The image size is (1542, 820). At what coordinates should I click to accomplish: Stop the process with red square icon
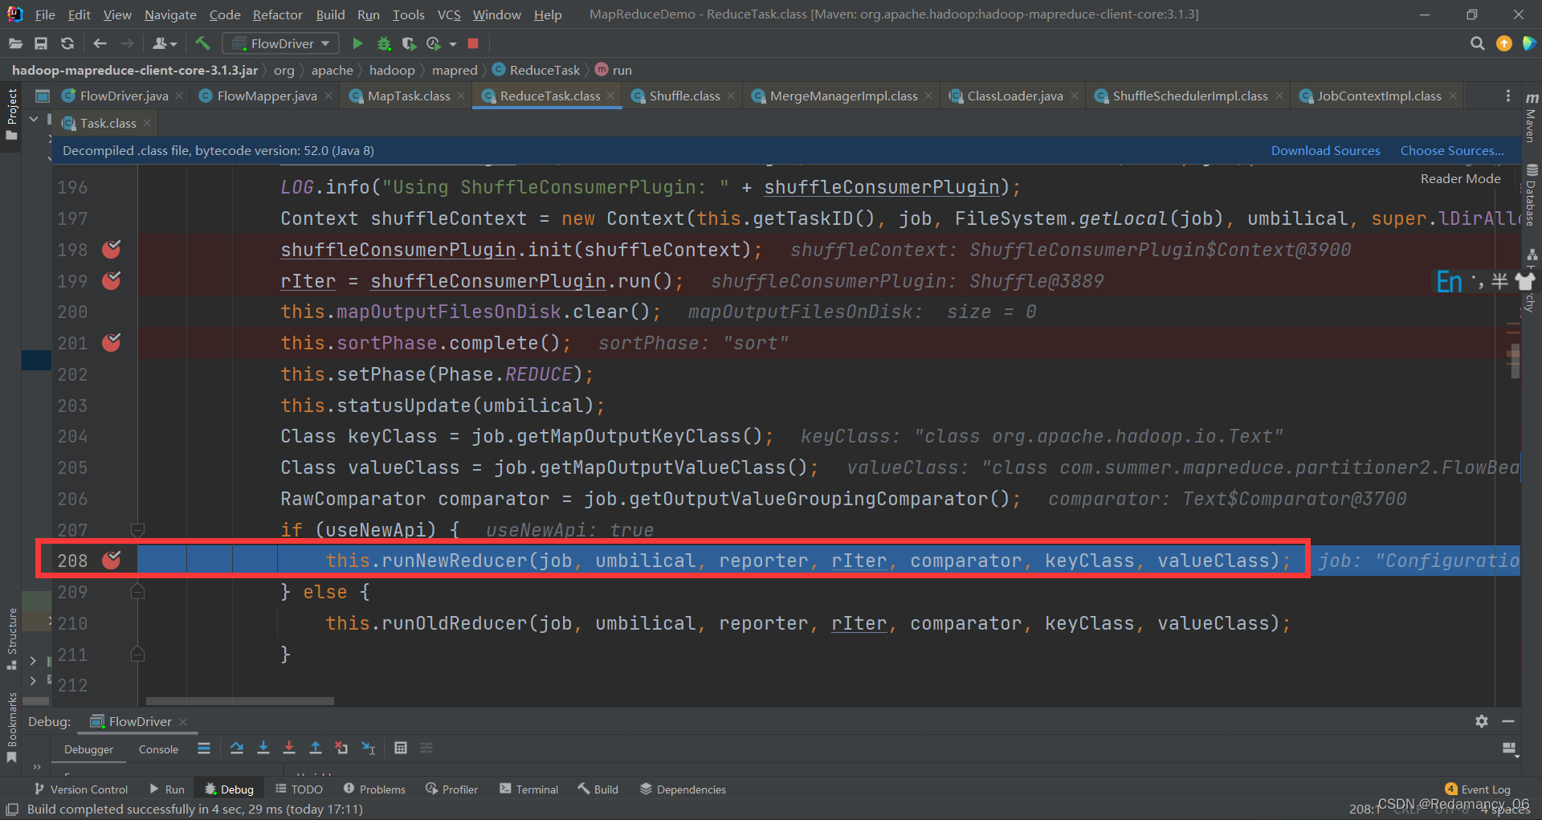473,43
